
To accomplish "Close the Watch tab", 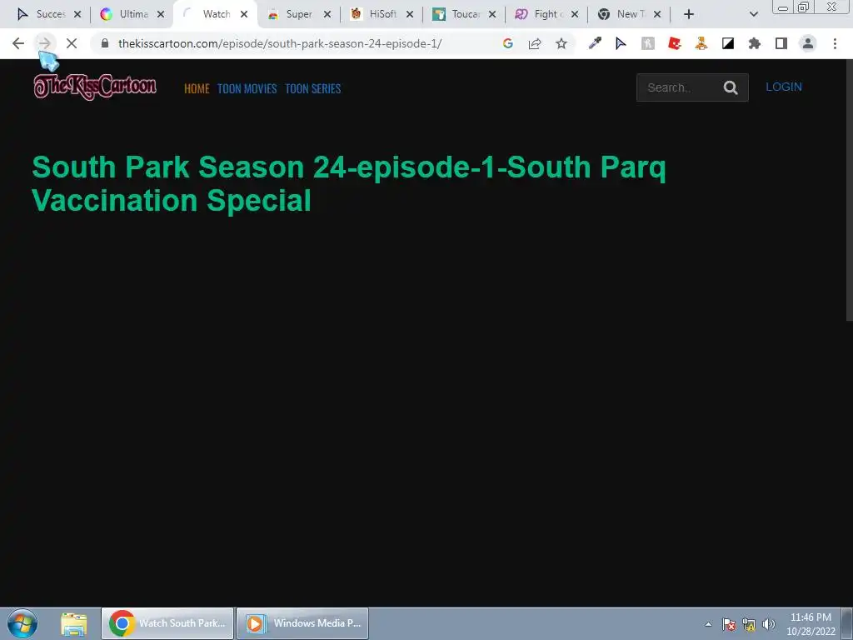I will coord(244,14).
